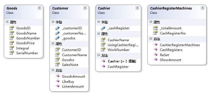The image size is (213, 102).
Task: Click the _cashRegister field icon
Action: coord(103,28)
